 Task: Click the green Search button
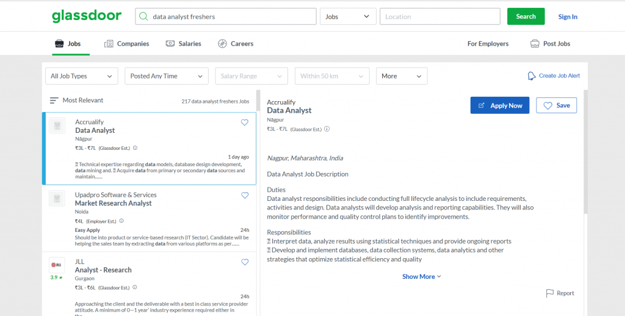[x=526, y=16]
